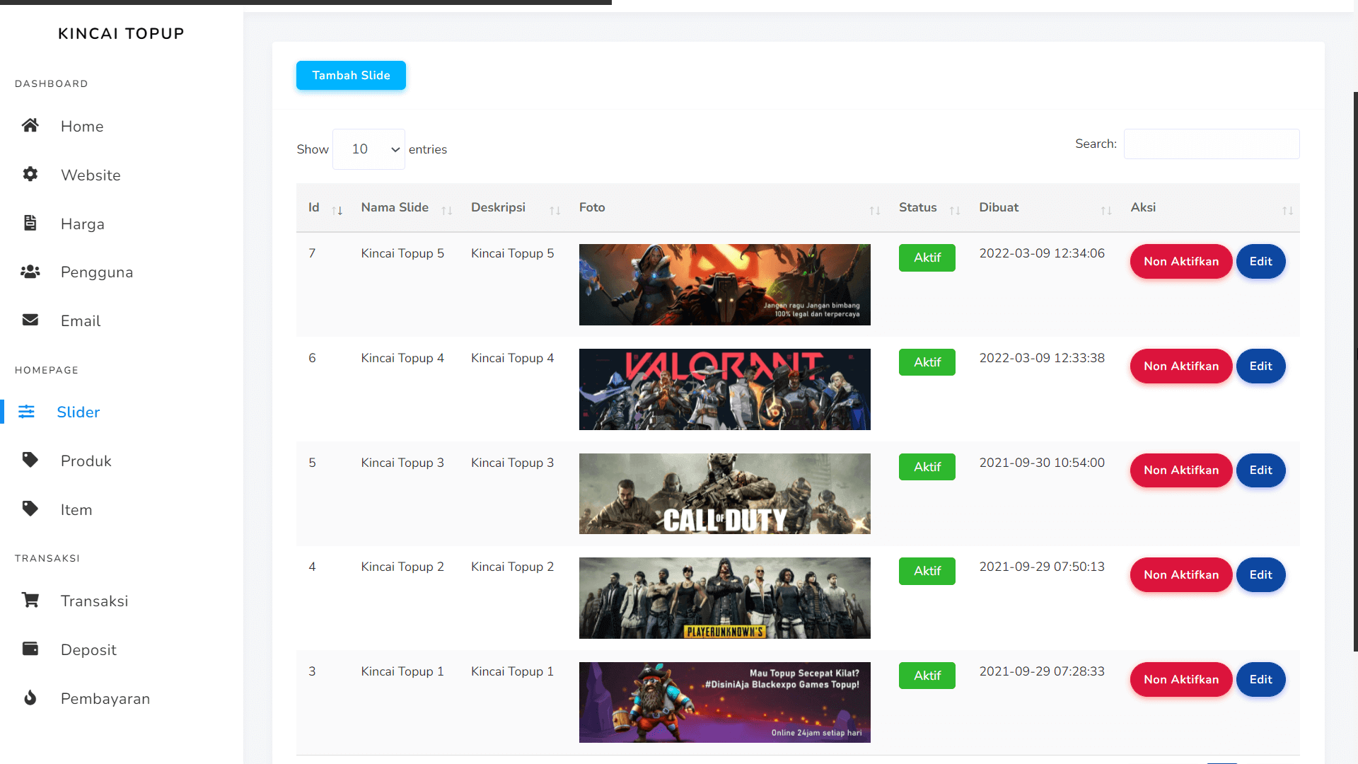Click the Transaksi shopping cart icon
The height and width of the screenshot is (764, 1358).
pyautogui.click(x=30, y=601)
